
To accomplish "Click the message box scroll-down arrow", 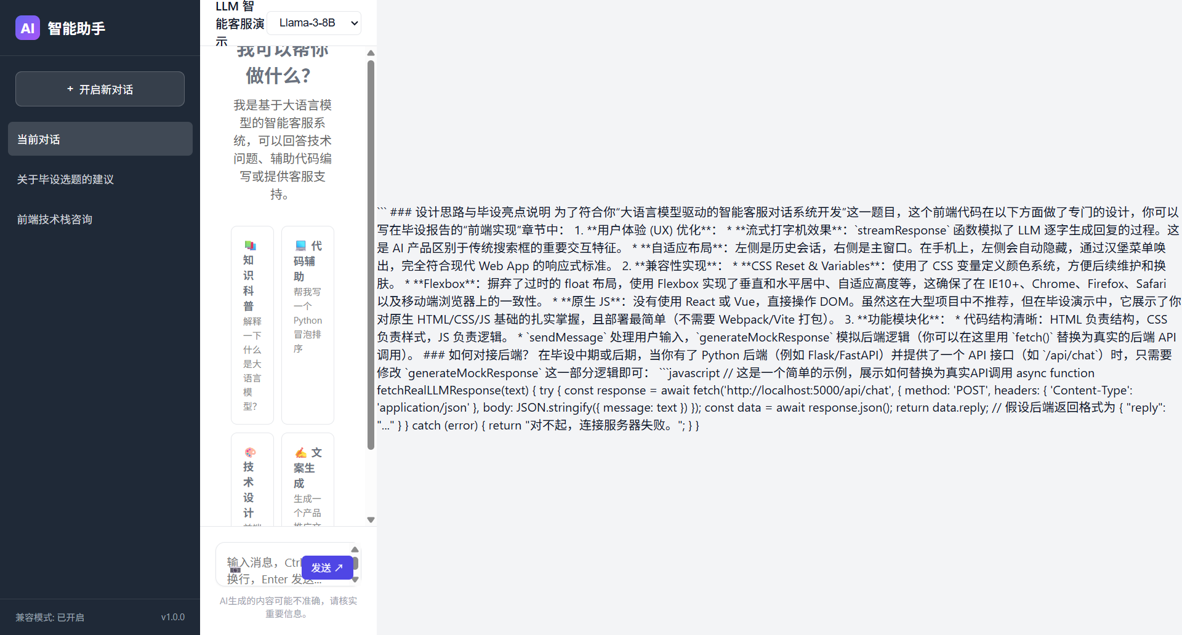I will click(x=355, y=580).
